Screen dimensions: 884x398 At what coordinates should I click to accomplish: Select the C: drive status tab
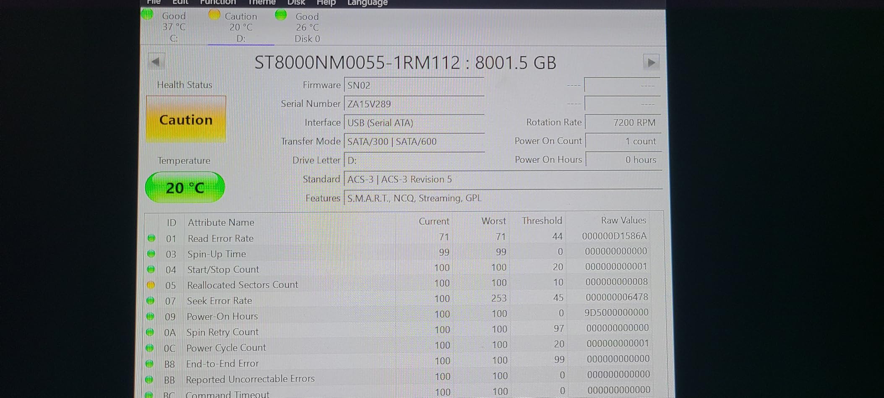[x=174, y=27]
